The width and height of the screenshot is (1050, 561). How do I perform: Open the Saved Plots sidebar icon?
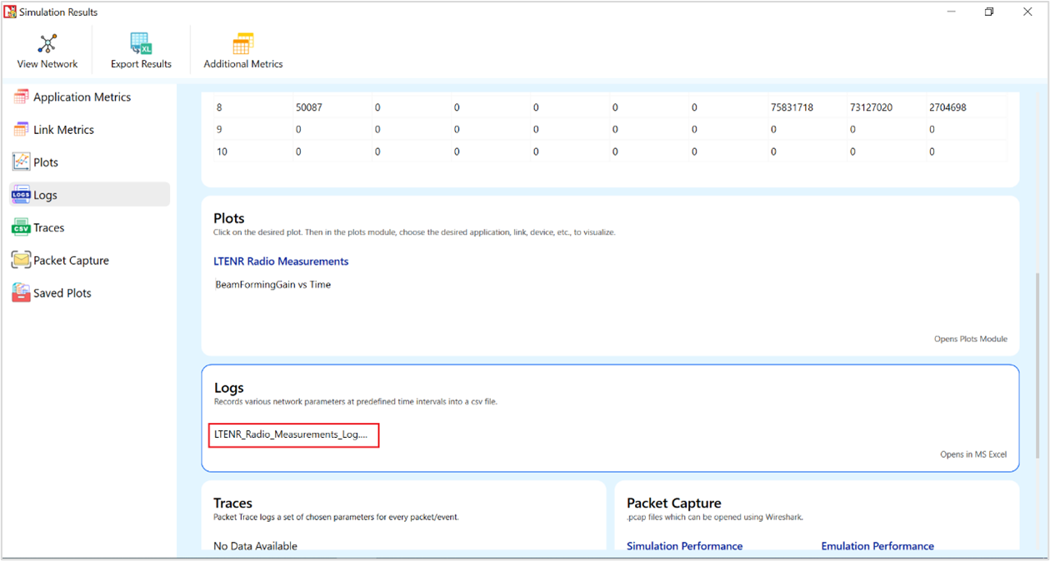(x=21, y=293)
